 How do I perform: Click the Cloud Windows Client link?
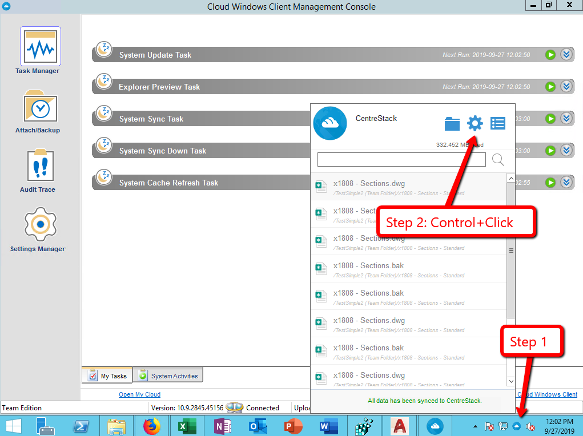coord(547,394)
